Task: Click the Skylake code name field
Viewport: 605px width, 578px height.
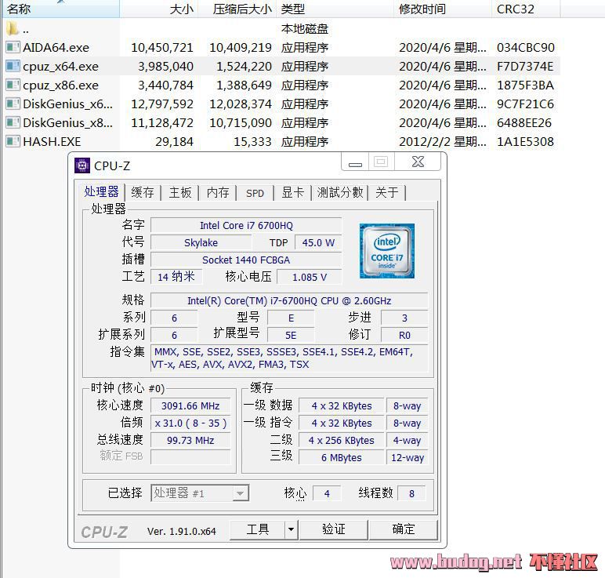Action: click(x=201, y=243)
